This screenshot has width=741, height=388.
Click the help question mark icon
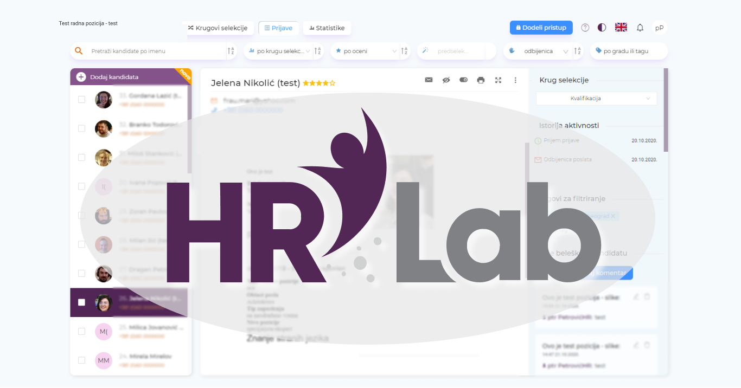pyautogui.click(x=585, y=27)
